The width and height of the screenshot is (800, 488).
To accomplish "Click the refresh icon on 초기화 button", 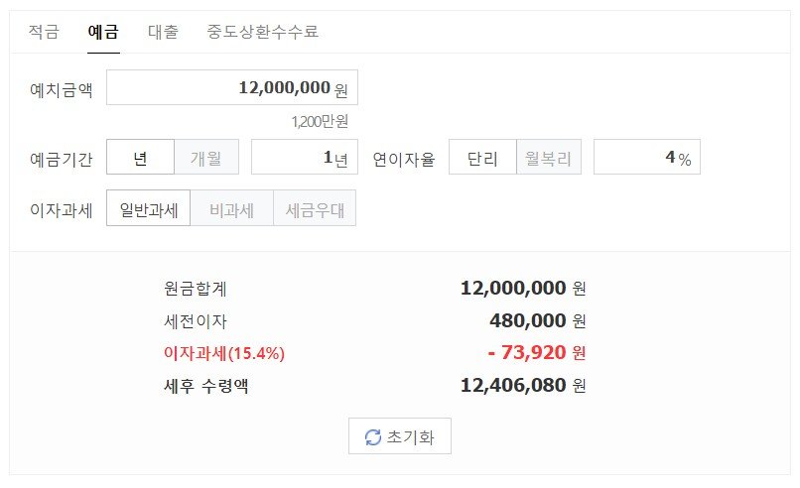I will (x=373, y=437).
